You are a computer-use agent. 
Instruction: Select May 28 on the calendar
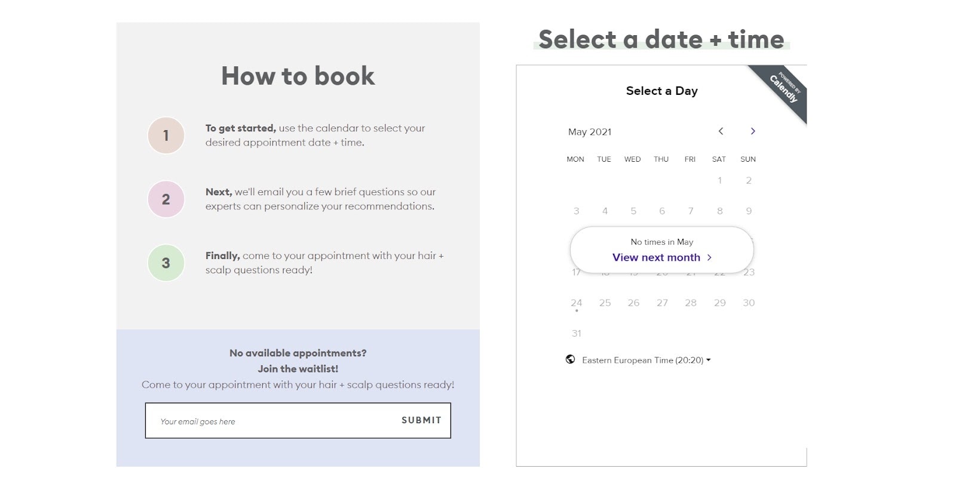tap(691, 303)
